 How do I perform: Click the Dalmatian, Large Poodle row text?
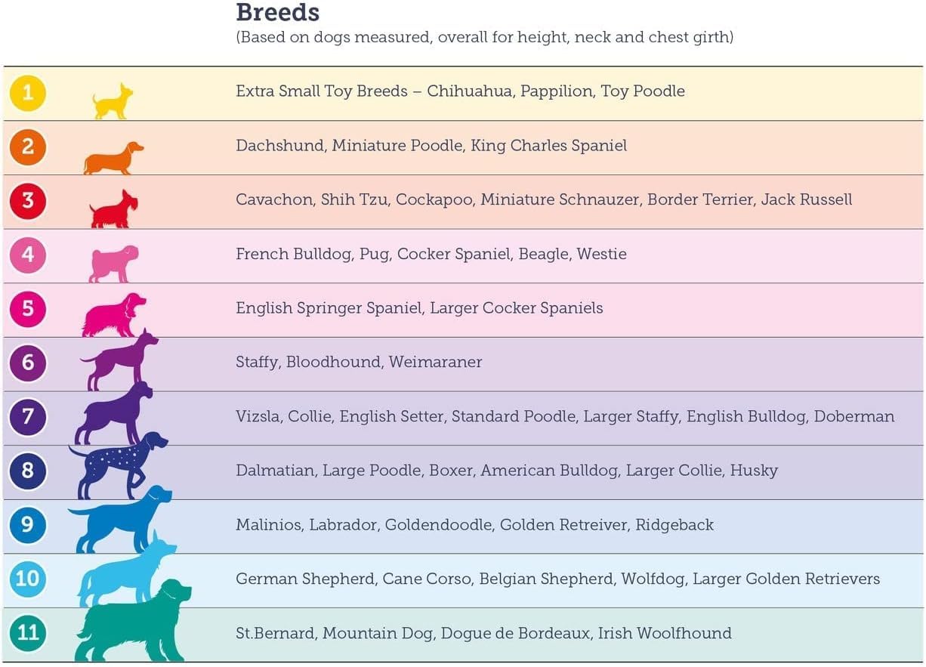pos(506,471)
